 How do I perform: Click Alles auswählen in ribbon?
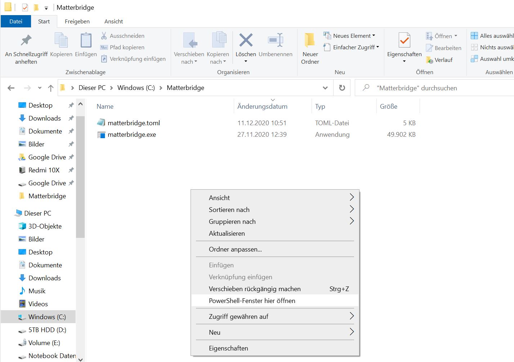[x=492, y=36]
